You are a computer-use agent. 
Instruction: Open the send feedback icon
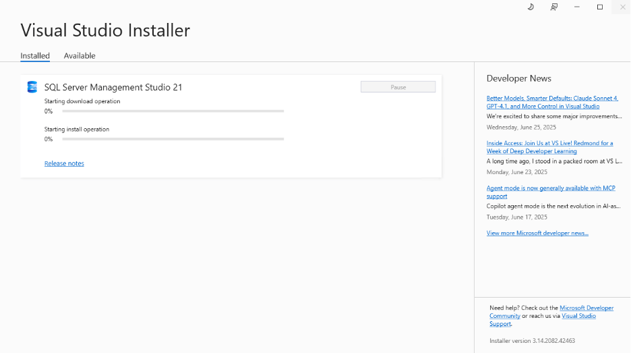pyautogui.click(x=553, y=7)
